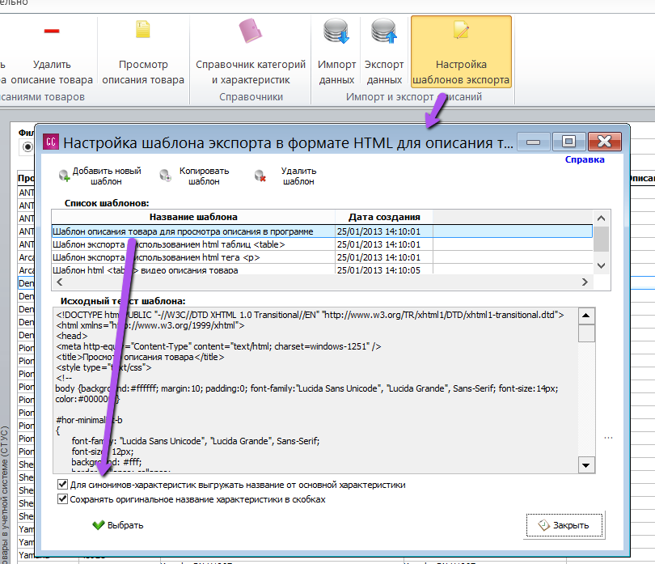Image resolution: width=655 pixels, height=564 pixels.
Task: Click the three dots handle right of source text
Action: [x=608, y=438]
